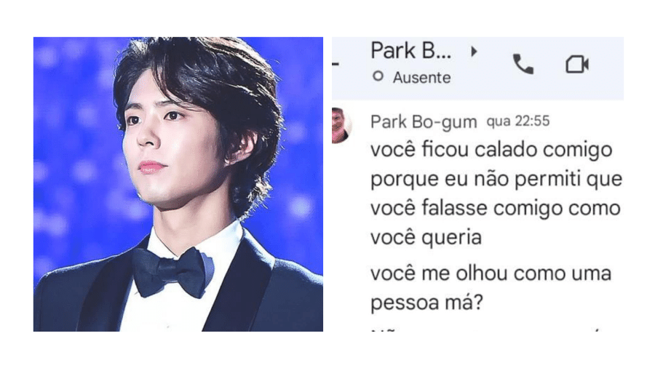Select the line "você me olhou como uma"
Screen dimensions: 655x368
coord(491,273)
